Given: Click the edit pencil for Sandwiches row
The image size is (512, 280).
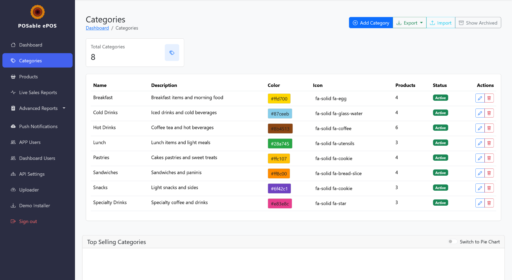Looking at the screenshot, I should (x=480, y=173).
